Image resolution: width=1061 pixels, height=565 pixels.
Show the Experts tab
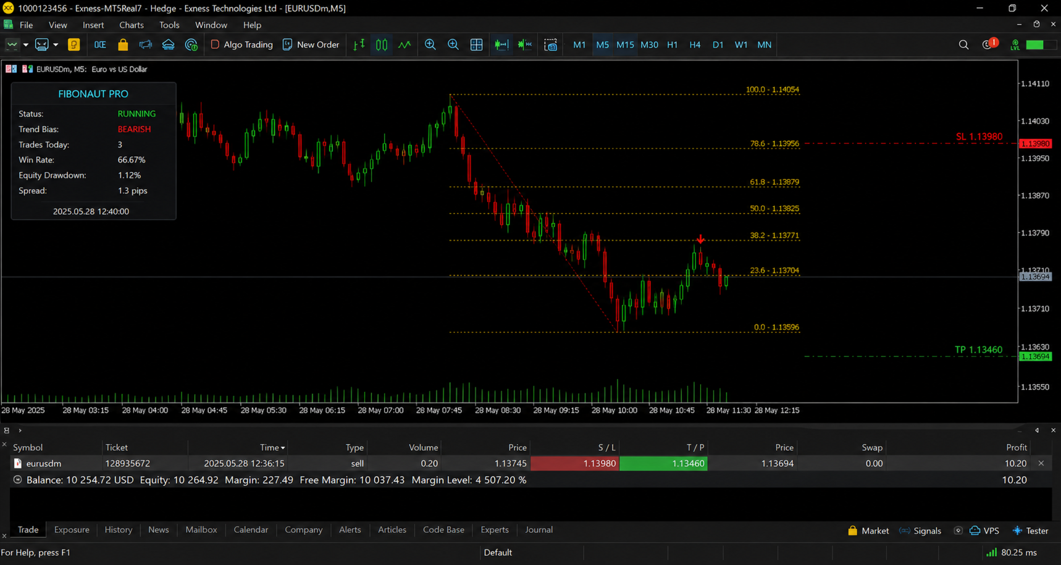click(x=495, y=530)
